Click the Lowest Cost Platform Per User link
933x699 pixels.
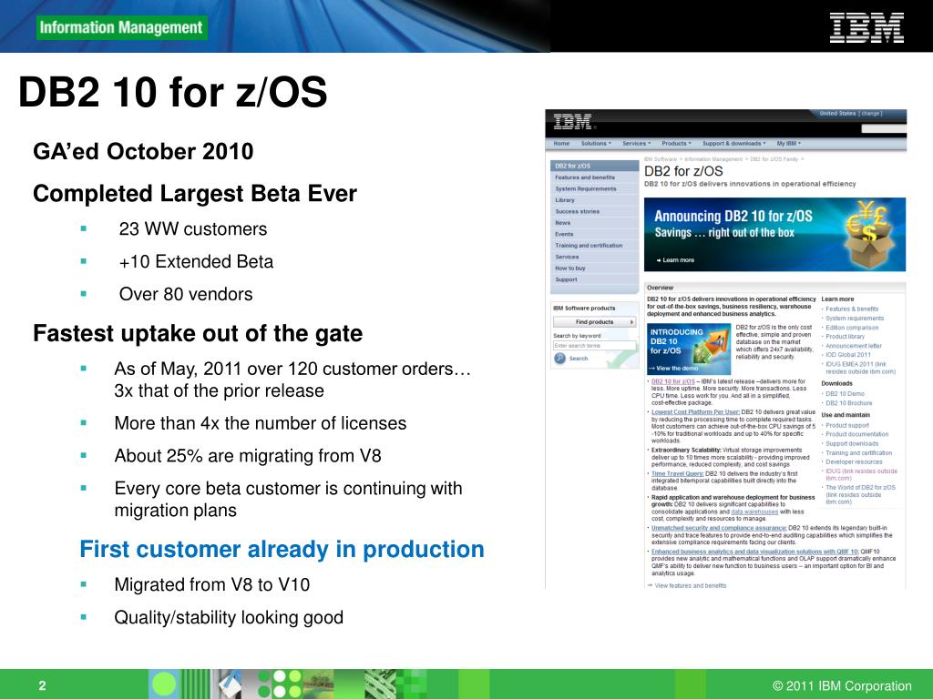695,412
